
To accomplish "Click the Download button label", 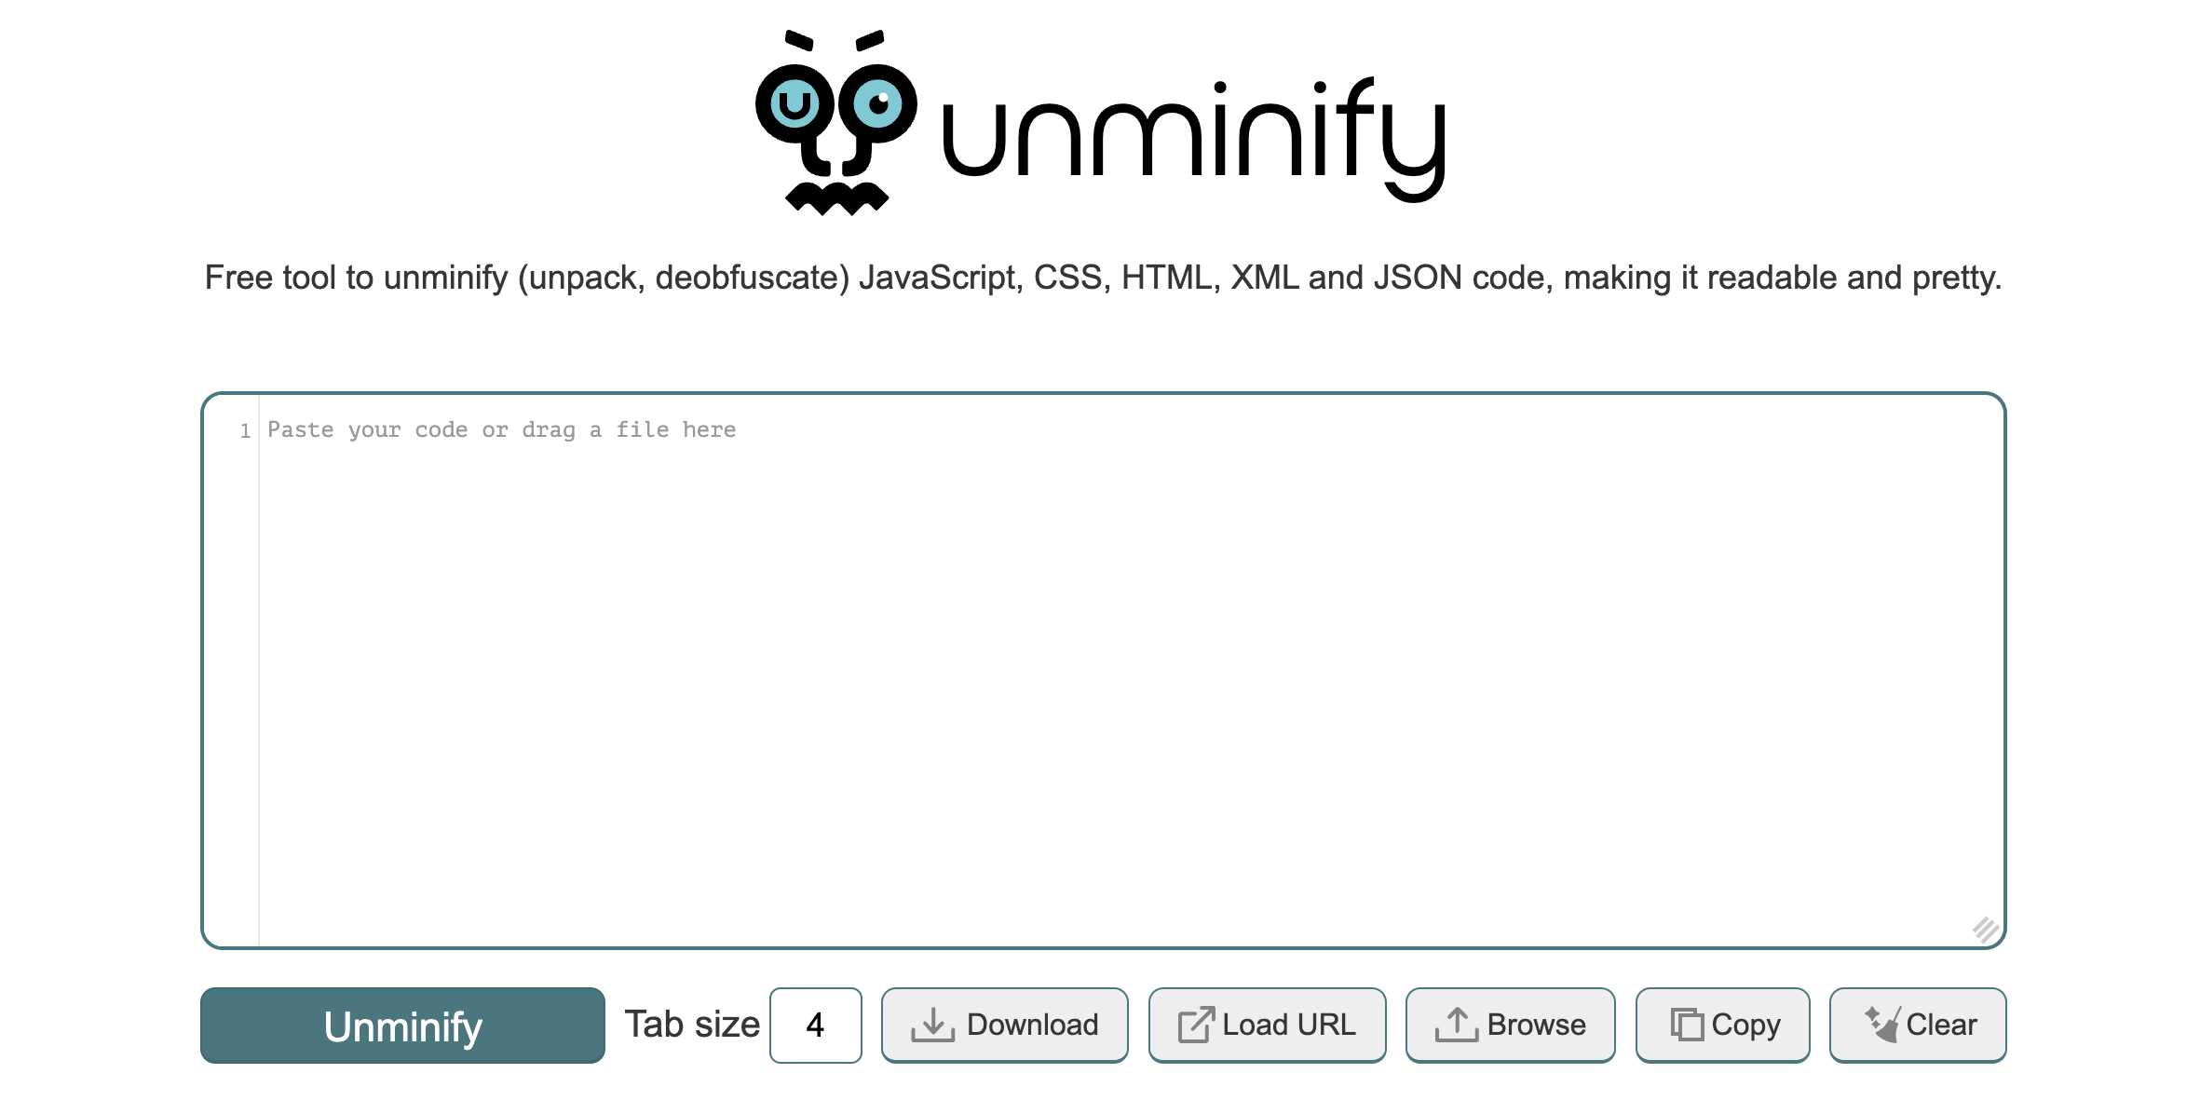I will point(1032,1025).
